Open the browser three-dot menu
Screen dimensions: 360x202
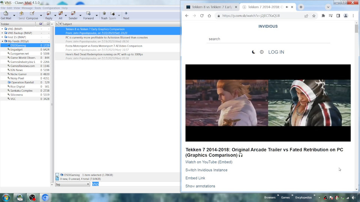[x=353, y=16]
